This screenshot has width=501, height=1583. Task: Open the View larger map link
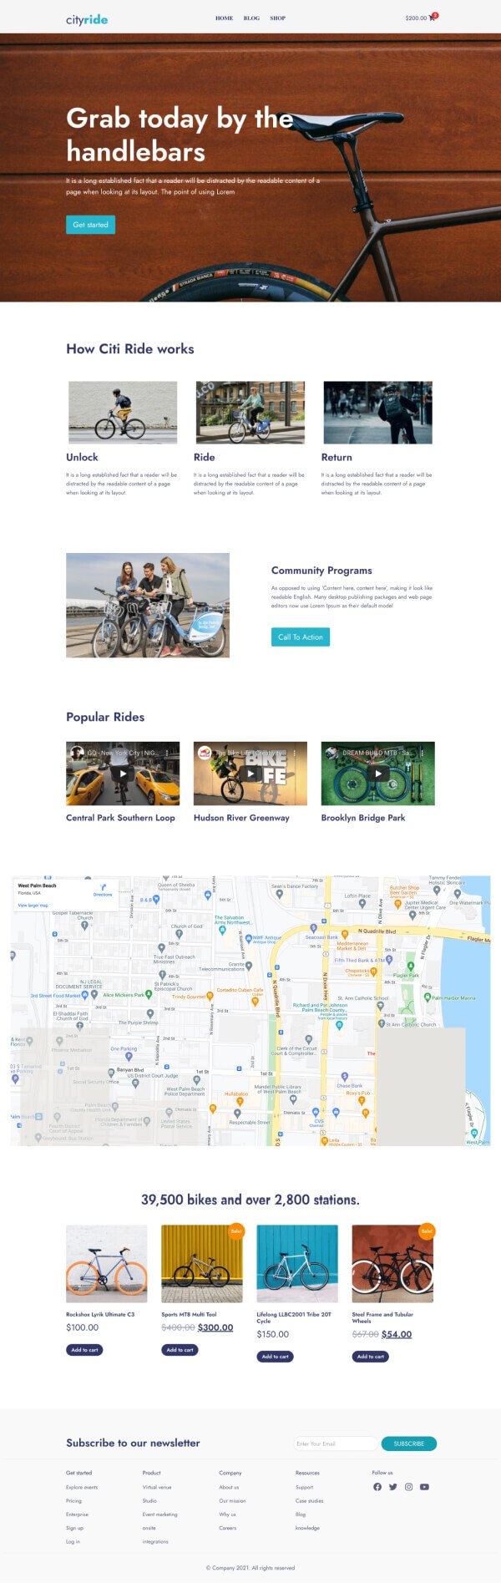click(x=33, y=905)
